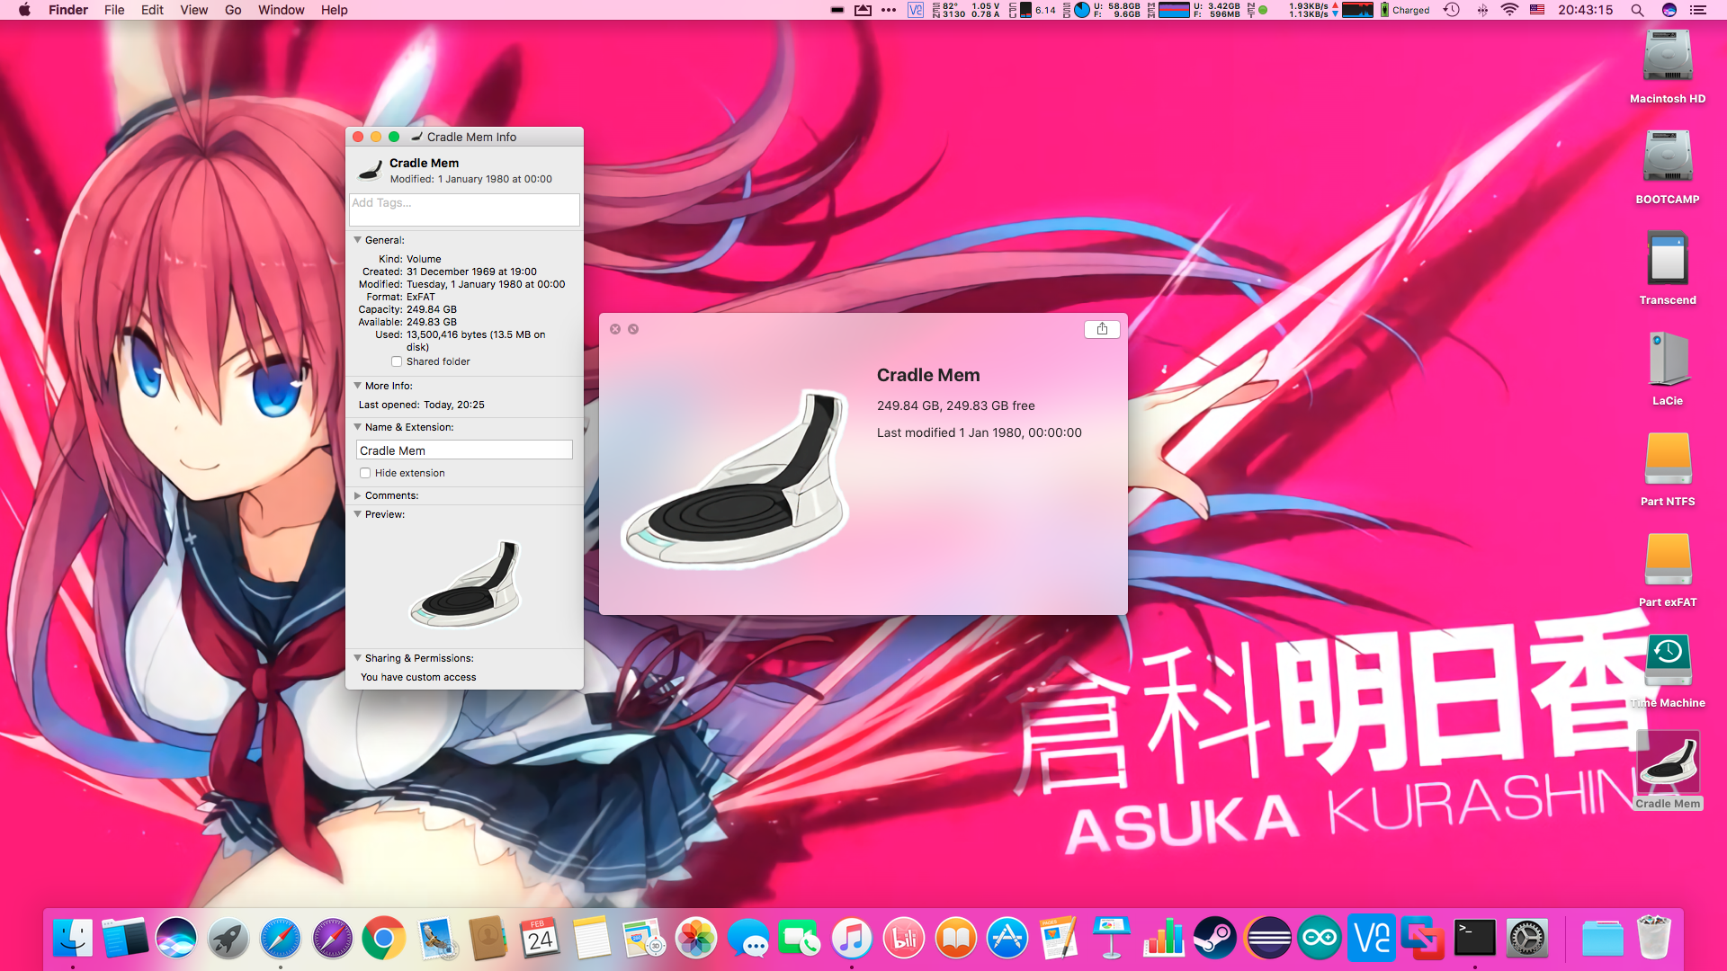Collapse the Sharing & Permissions section

[357, 658]
